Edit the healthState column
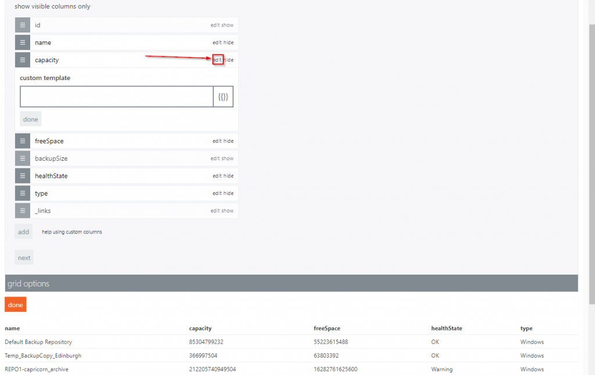Screen dimensions: 595x375 point(217,176)
